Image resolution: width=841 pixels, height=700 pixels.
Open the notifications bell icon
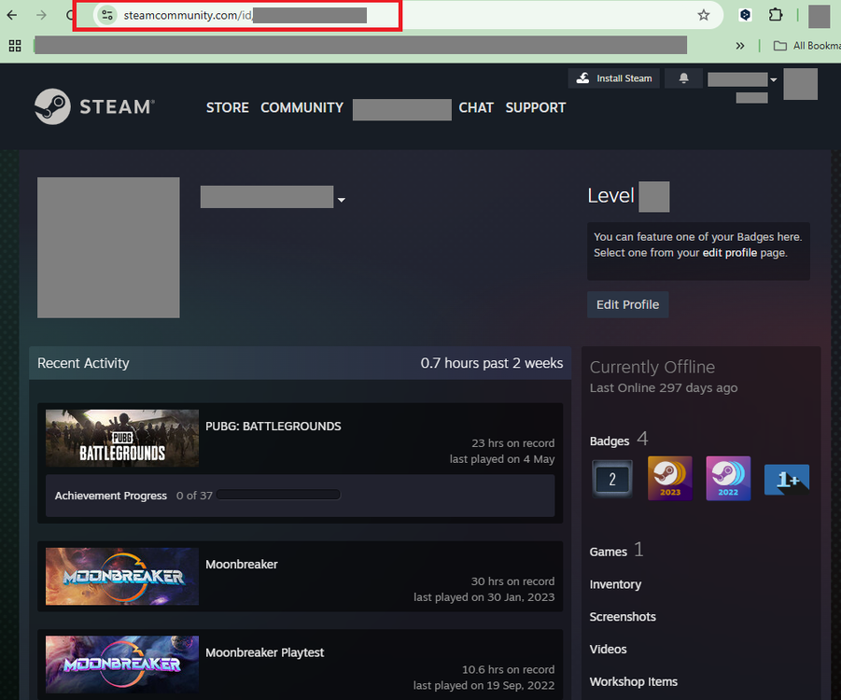pyautogui.click(x=683, y=78)
